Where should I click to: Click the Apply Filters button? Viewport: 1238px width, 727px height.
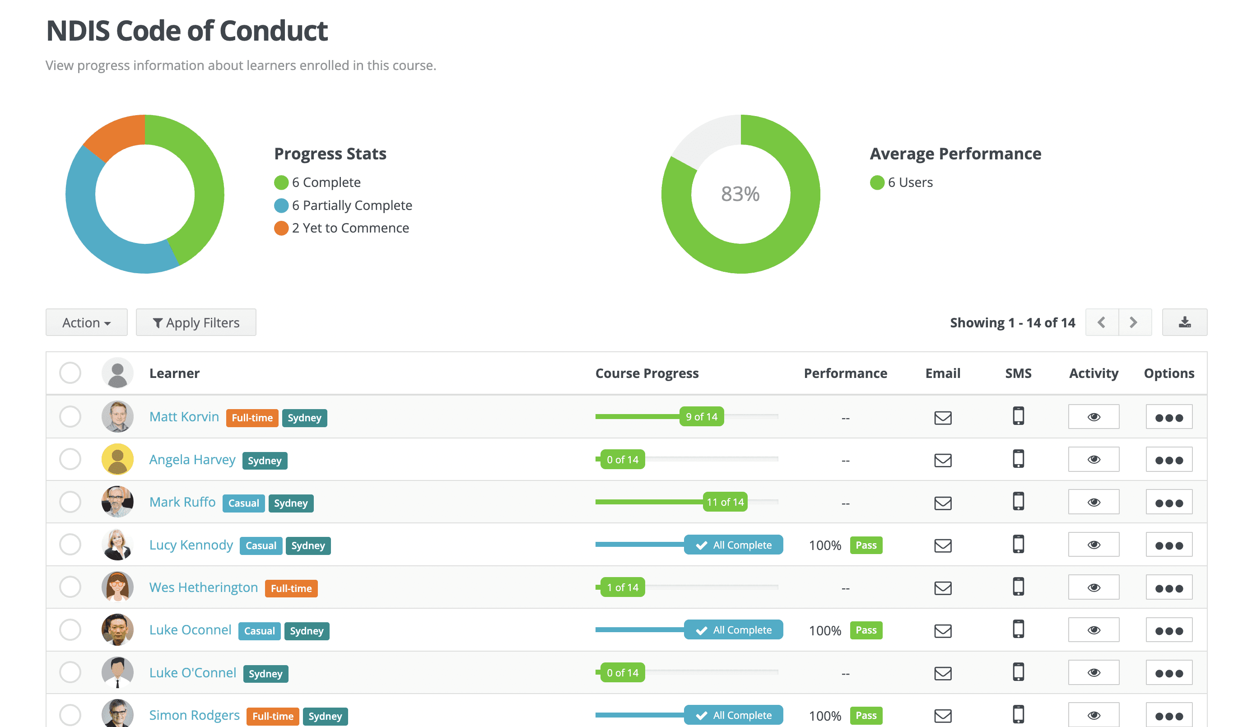tap(196, 323)
